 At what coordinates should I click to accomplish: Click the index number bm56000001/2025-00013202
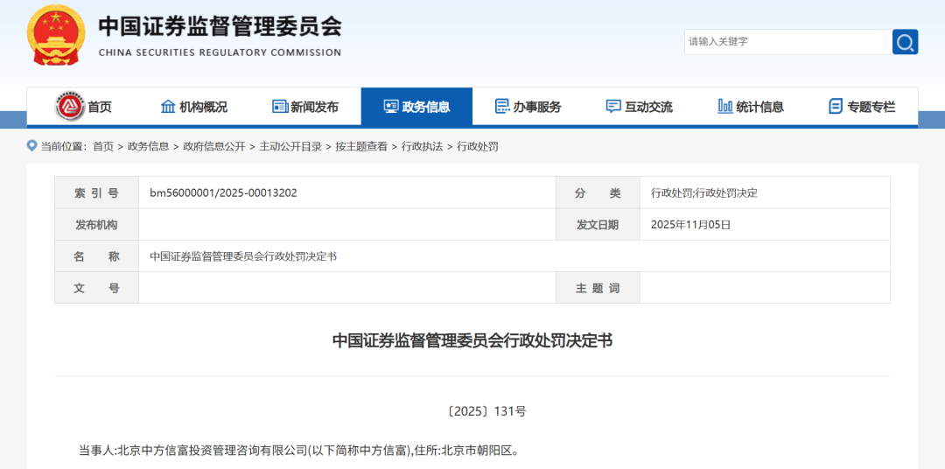(223, 192)
